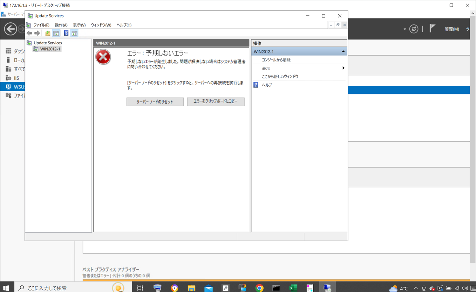The height and width of the screenshot is (292, 476).
Task: Open the ファイル(F) menu
Action: pyautogui.click(x=41, y=25)
